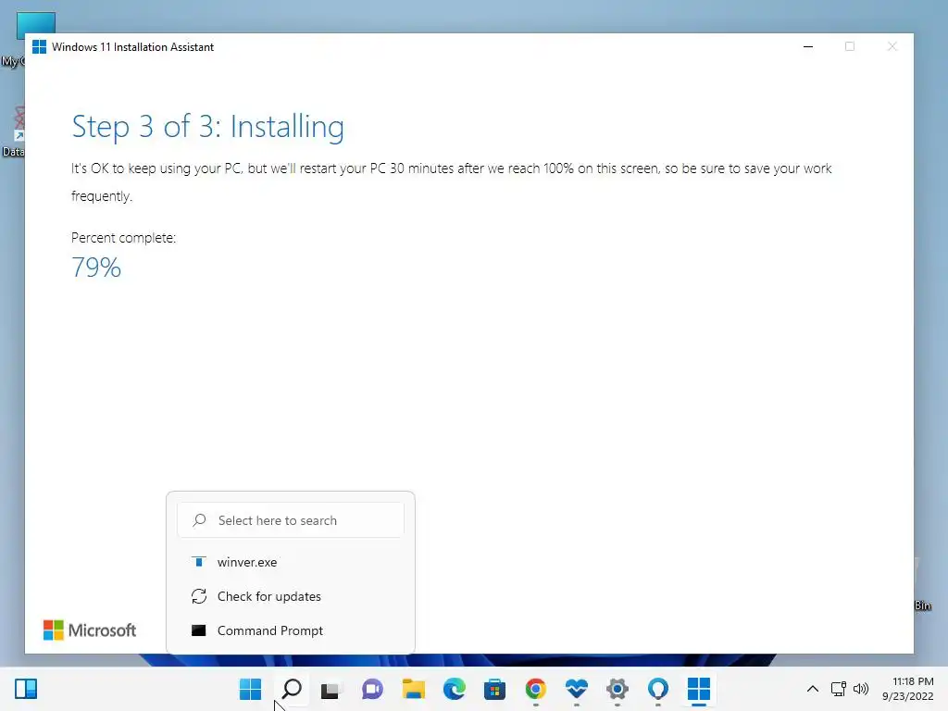Select the desktop computer icon at top left

36,24
